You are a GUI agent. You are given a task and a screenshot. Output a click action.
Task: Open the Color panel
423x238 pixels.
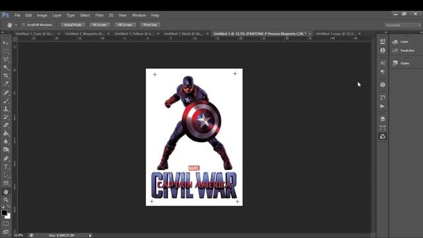coord(401,42)
